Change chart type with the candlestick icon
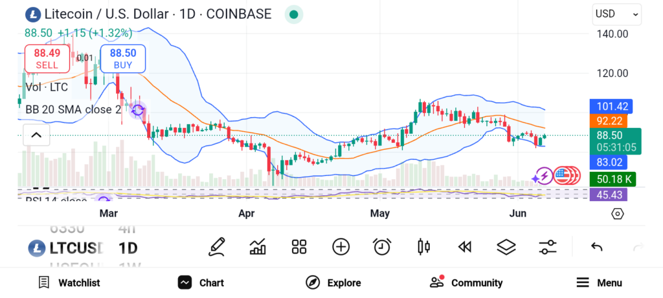The height and width of the screenshot is (298, 663). click(423, 247)
